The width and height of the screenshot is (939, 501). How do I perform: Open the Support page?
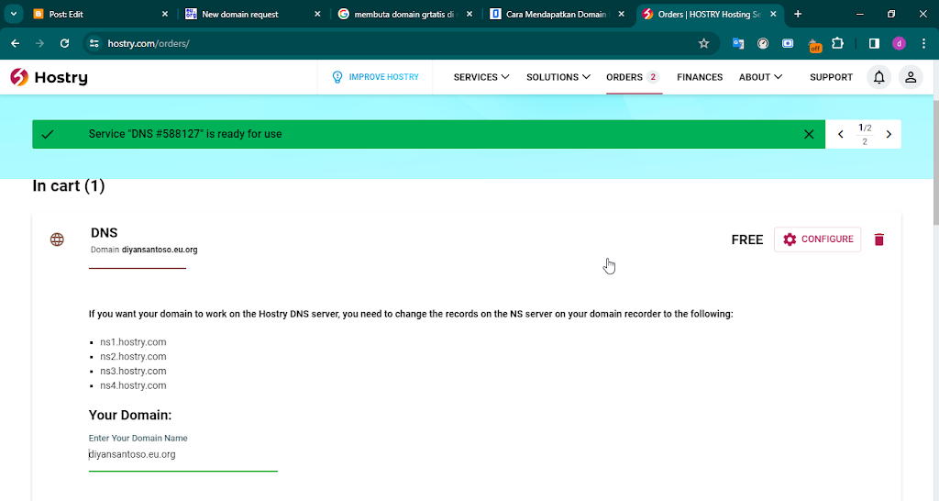(831, 77)
